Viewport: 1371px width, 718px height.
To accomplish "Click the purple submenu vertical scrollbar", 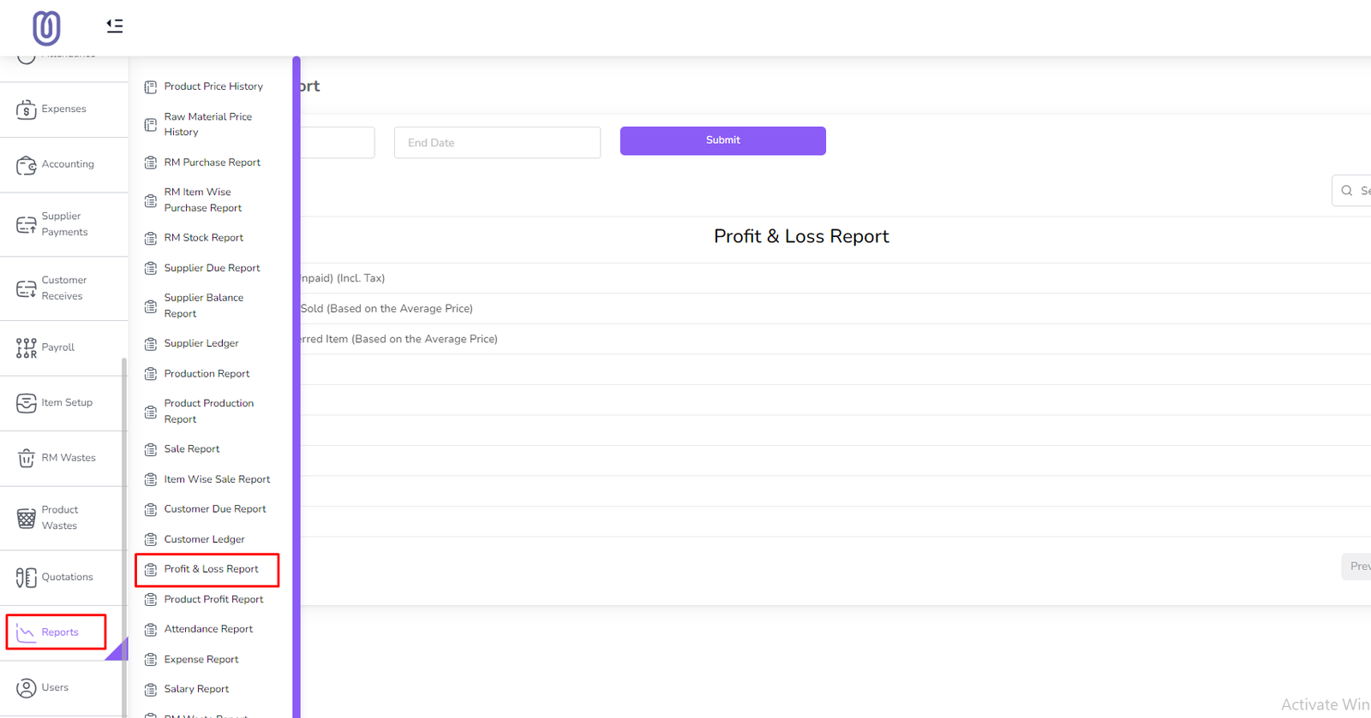I will tap(296, 385).
